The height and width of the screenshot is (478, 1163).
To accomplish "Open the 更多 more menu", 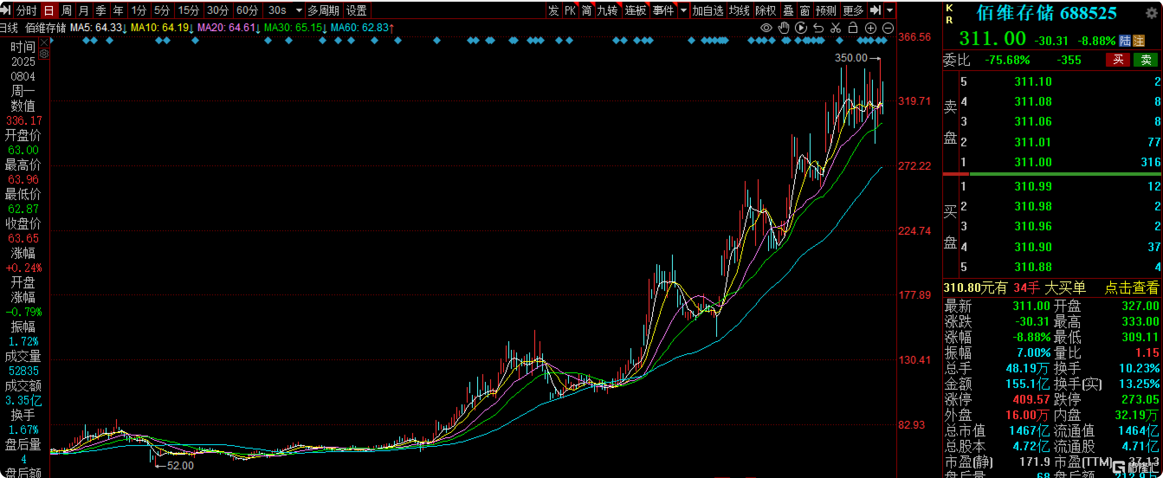I will 853,10.
